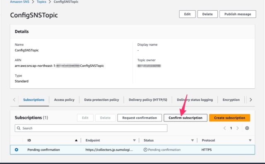The height and width of the screenshot is (164, 265).
Task: Go to previous subscriptions page arrow
Action: tap(224, 128)
